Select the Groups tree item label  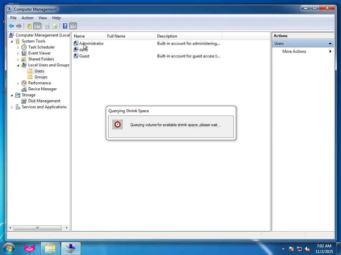tap(41, 77)
